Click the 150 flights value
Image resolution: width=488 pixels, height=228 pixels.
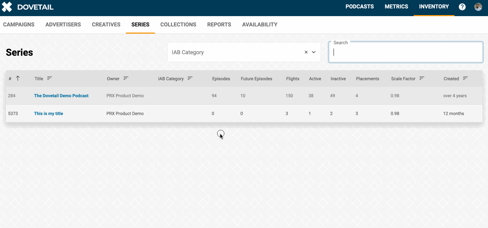pyautogui.click(x=289, y=96)
